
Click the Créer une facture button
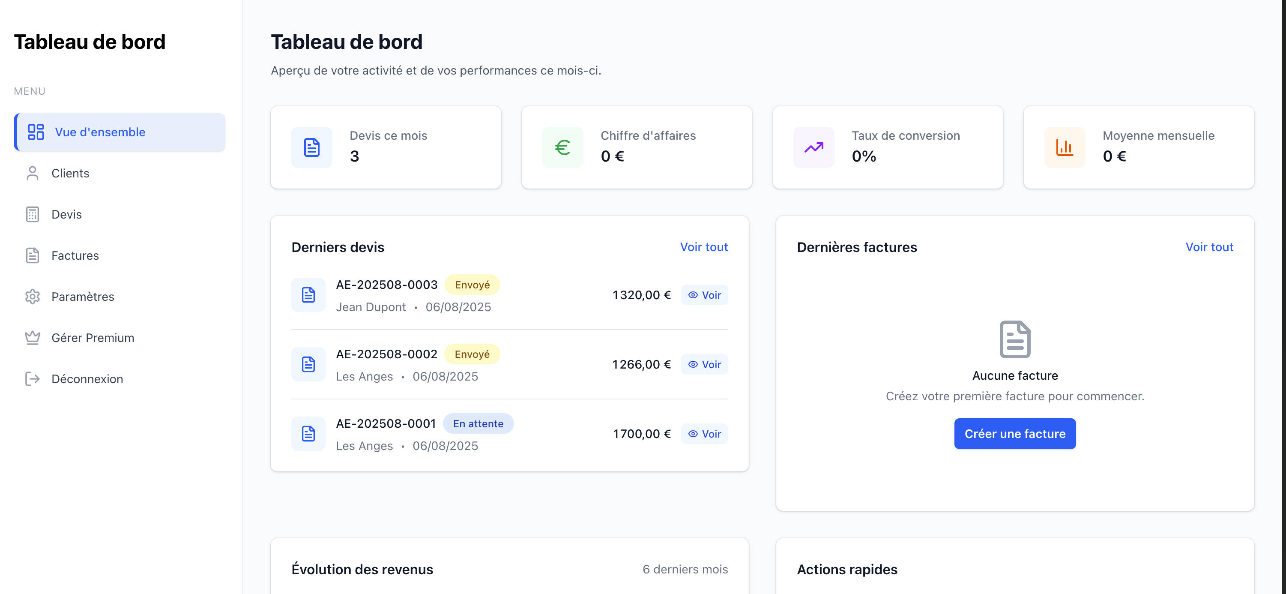(x=1015, y=434)
